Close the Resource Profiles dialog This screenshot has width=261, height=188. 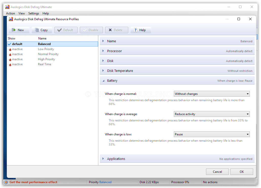(x=250, y=19)
